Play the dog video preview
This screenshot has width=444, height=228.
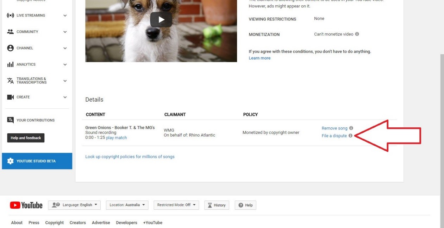161,20
